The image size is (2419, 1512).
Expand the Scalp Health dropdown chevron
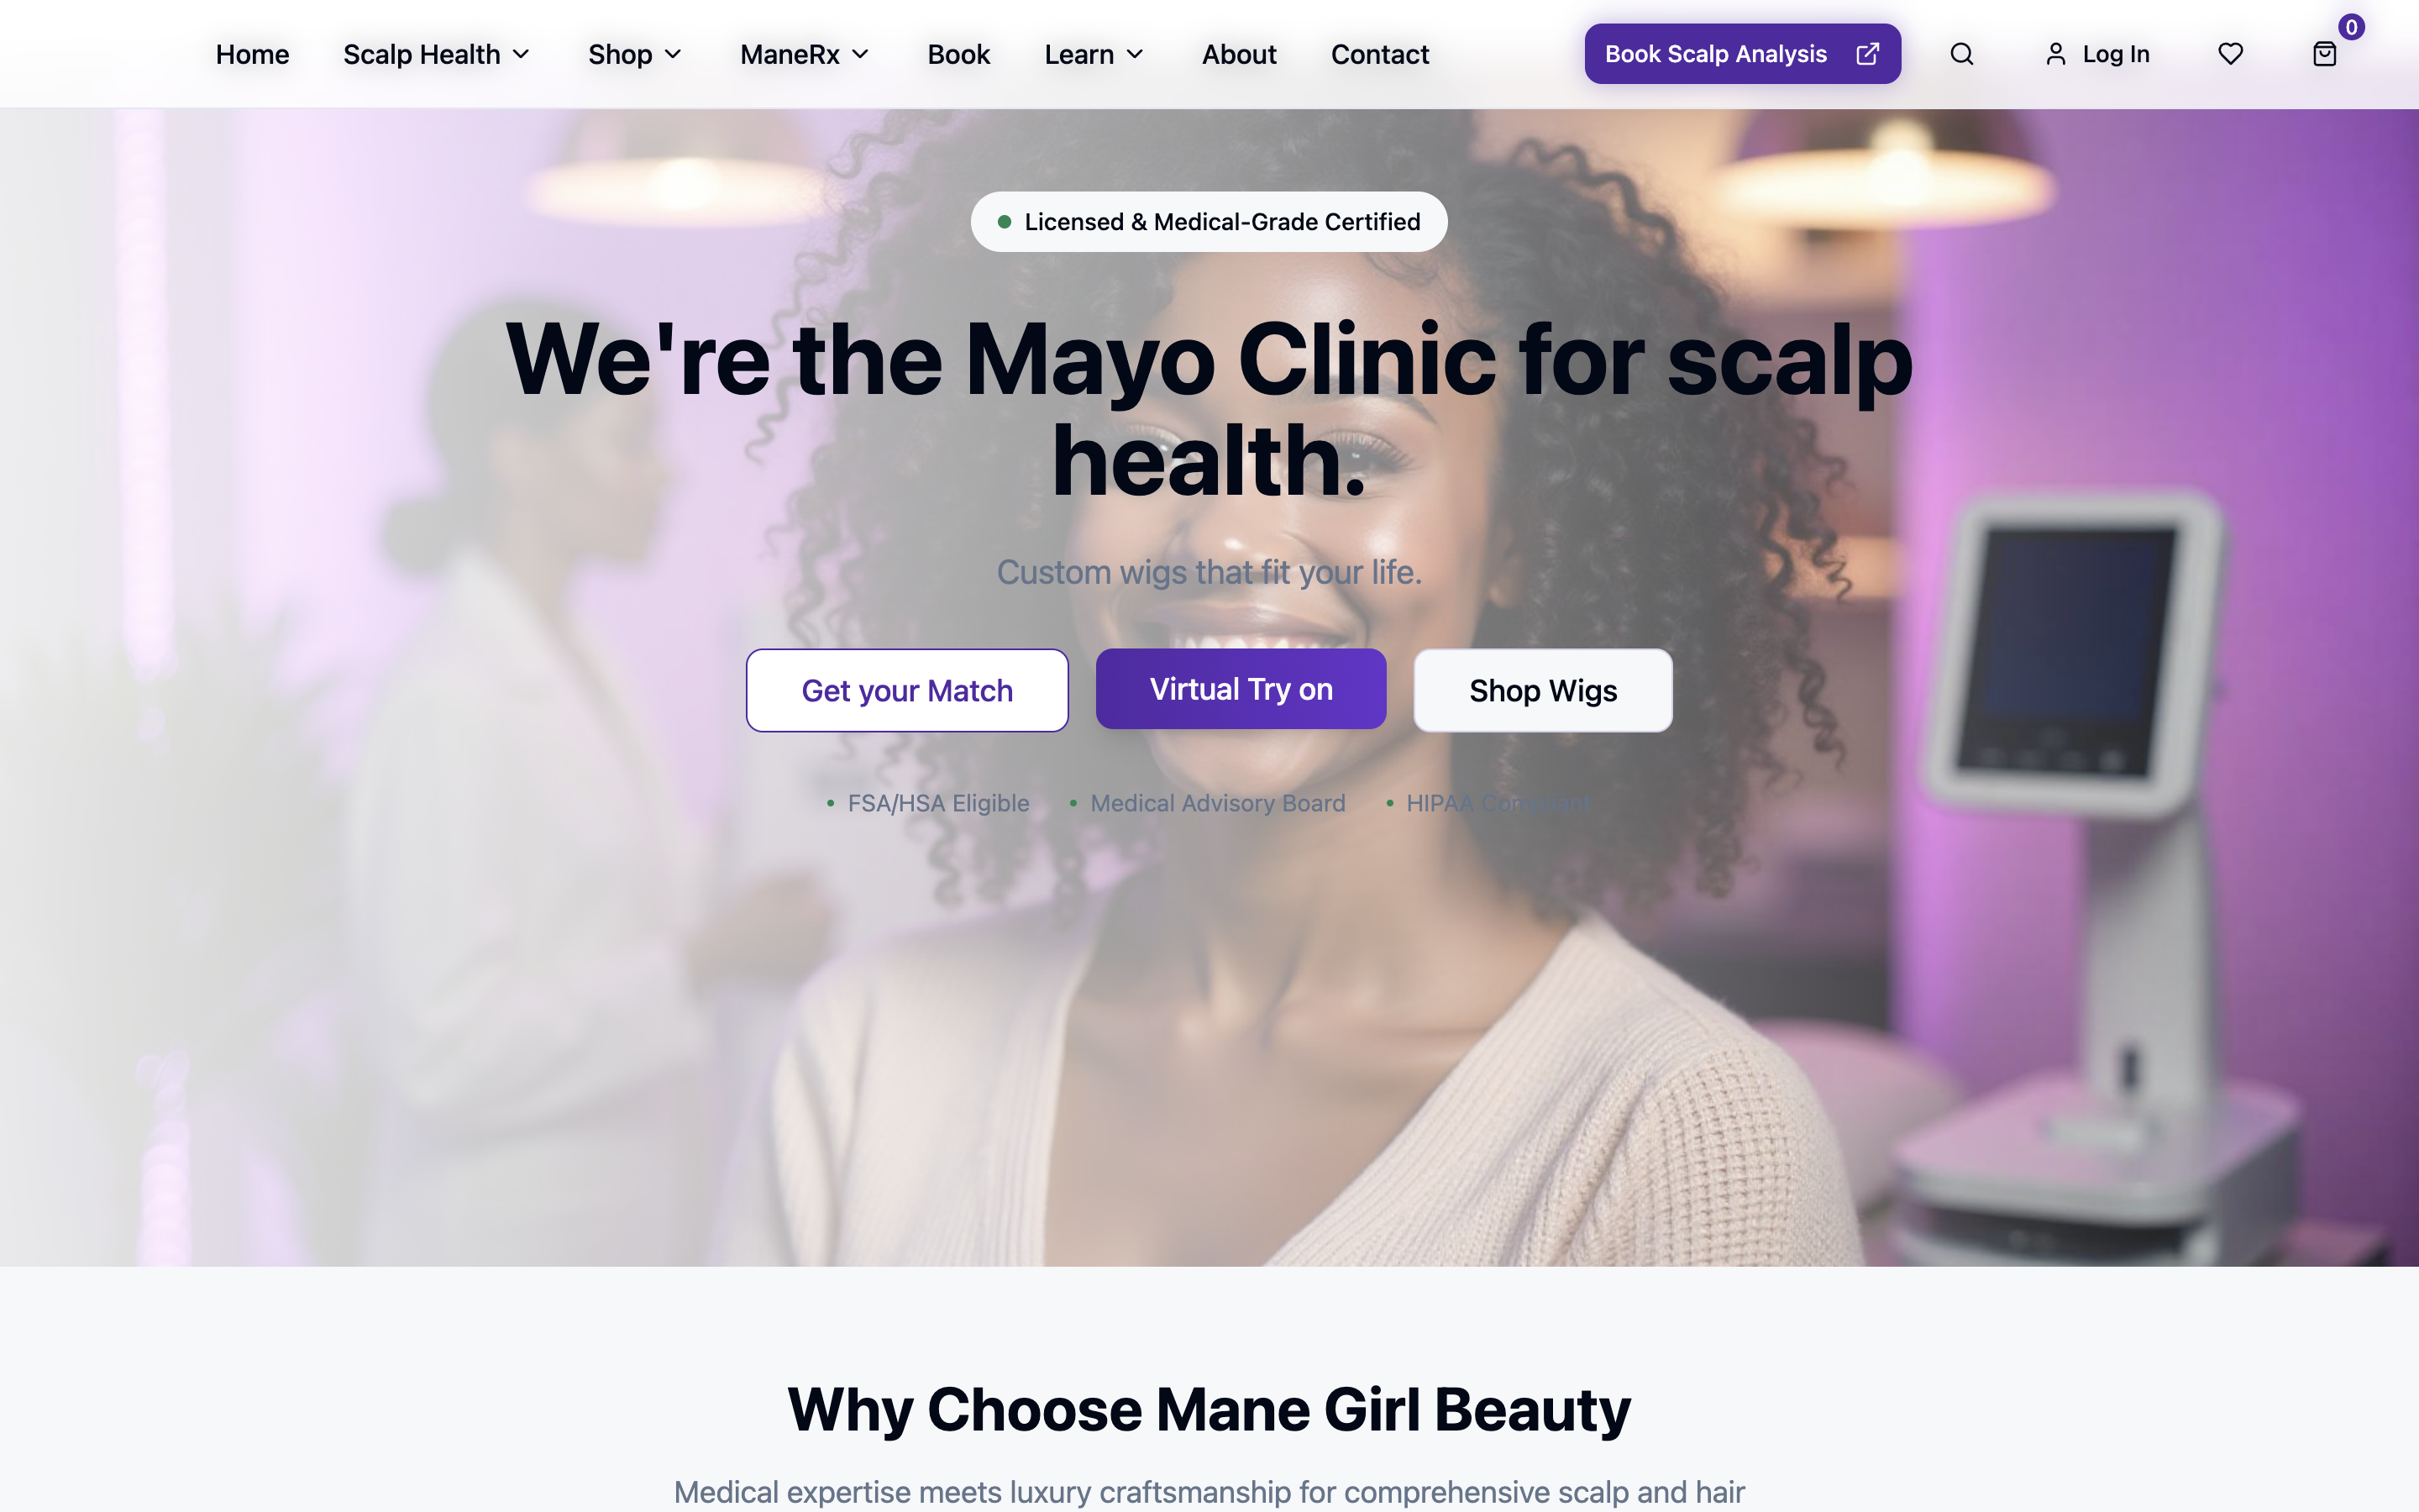(x=521, y=54)
